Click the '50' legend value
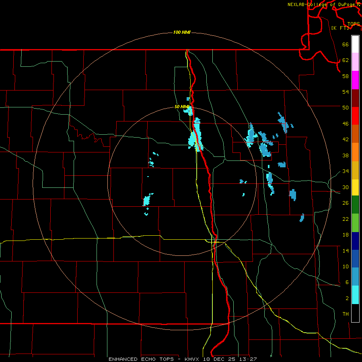The width and height of the screenshot is (362, 362). 346,107
